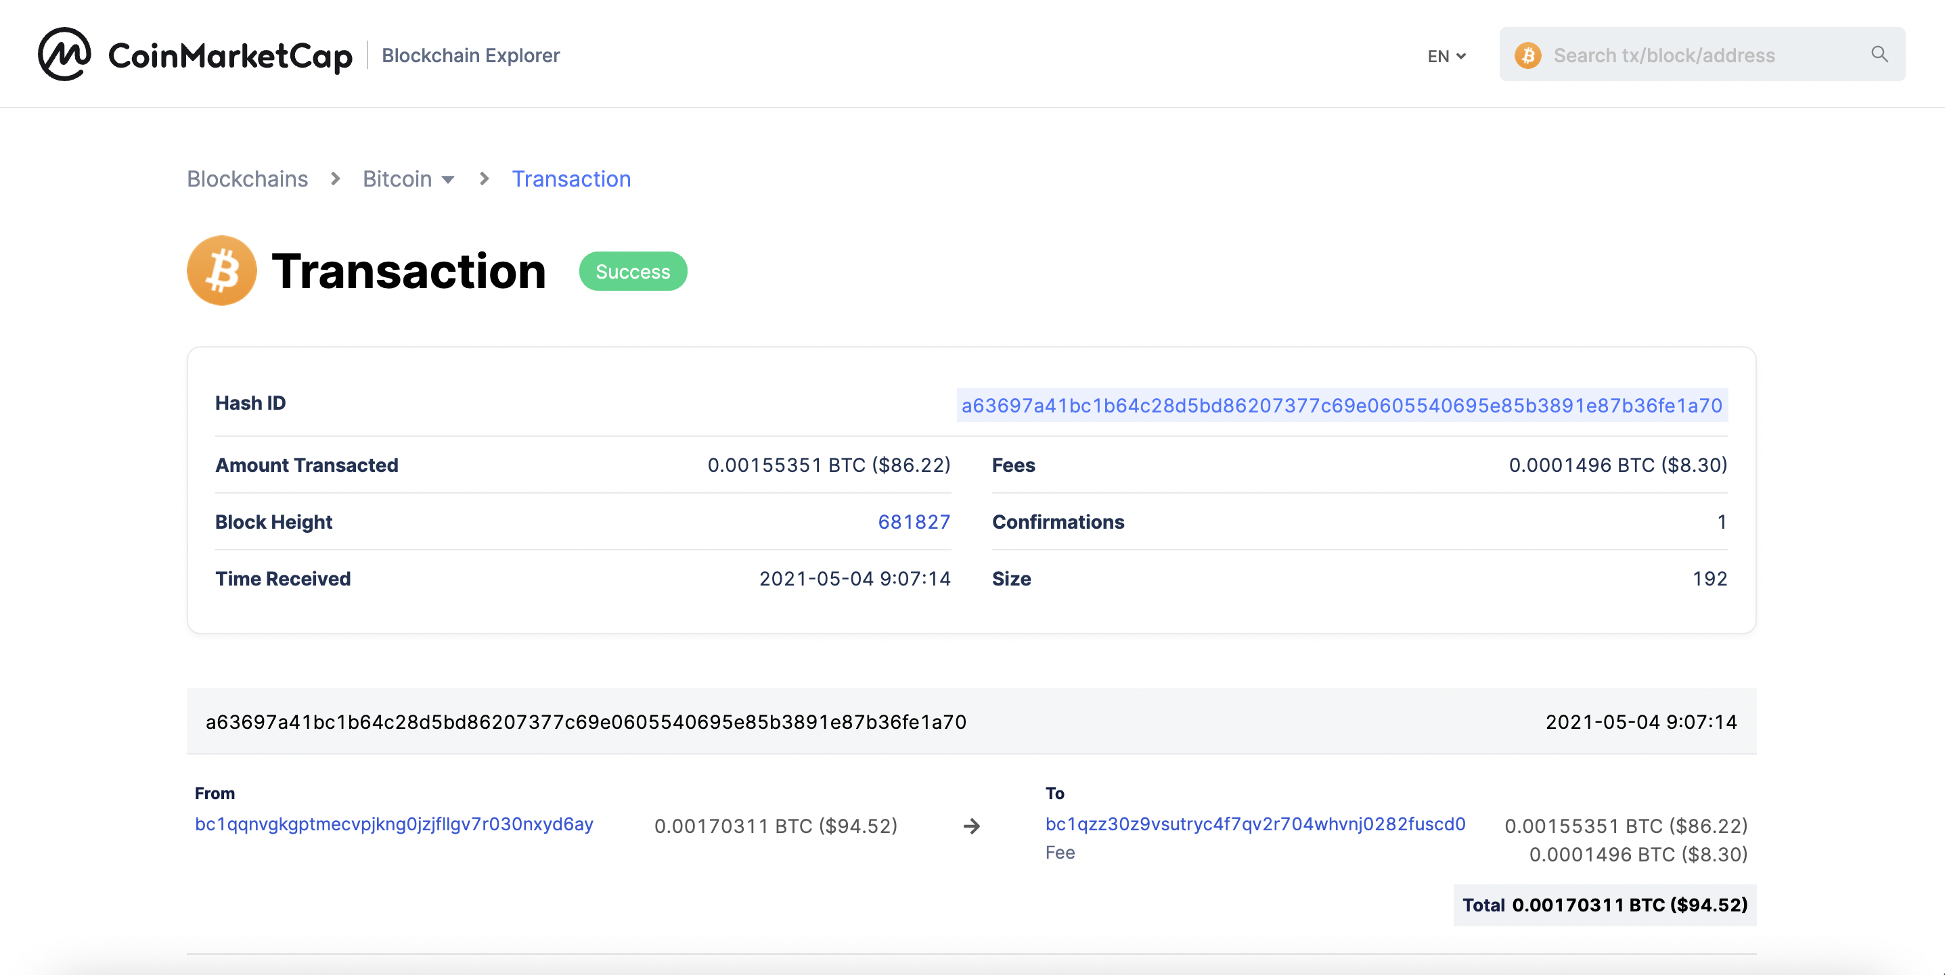Select Time Received value 2021-05-04 9:07:14
The width and height of the screenshot is (1945, 975).
[854, 578]
